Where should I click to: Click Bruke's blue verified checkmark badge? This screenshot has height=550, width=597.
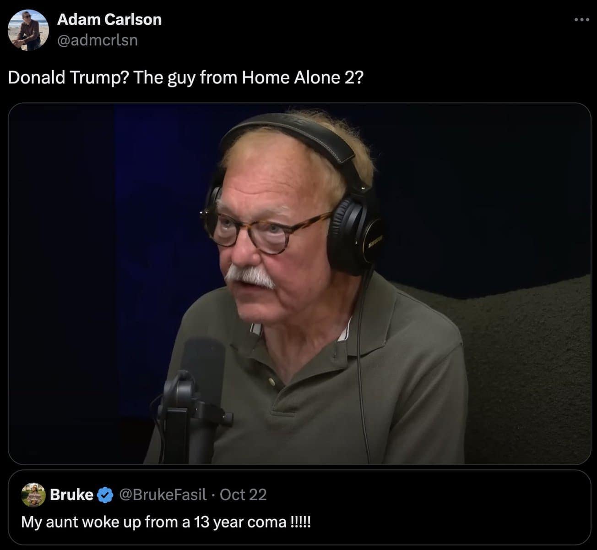click(x=105, y=495)
